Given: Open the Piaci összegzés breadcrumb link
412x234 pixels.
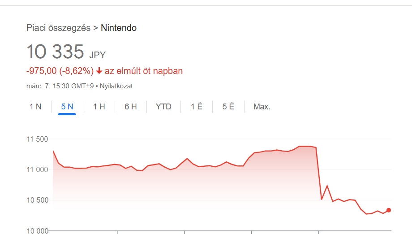Looking at the screenshot, I should pos(58,28).
